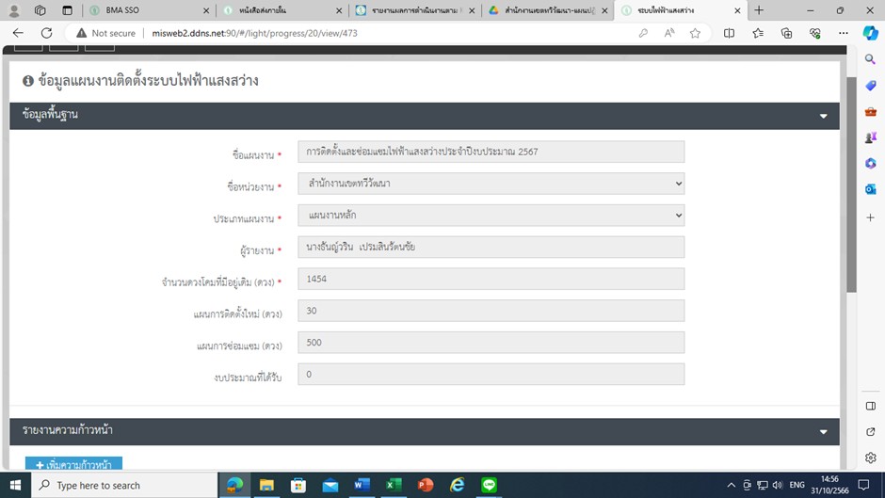Image resolution: width=885 pixels, height=498 pixels.
Task: Open the Outlook icon in Edge sidebar
Action: point(871,189)
